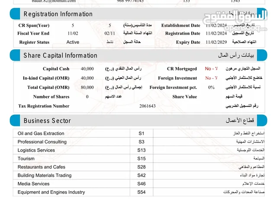The image size is (277, 208).
Task: Select the Registration Date value 11/02/2024
Action: (x=216, y=33)
